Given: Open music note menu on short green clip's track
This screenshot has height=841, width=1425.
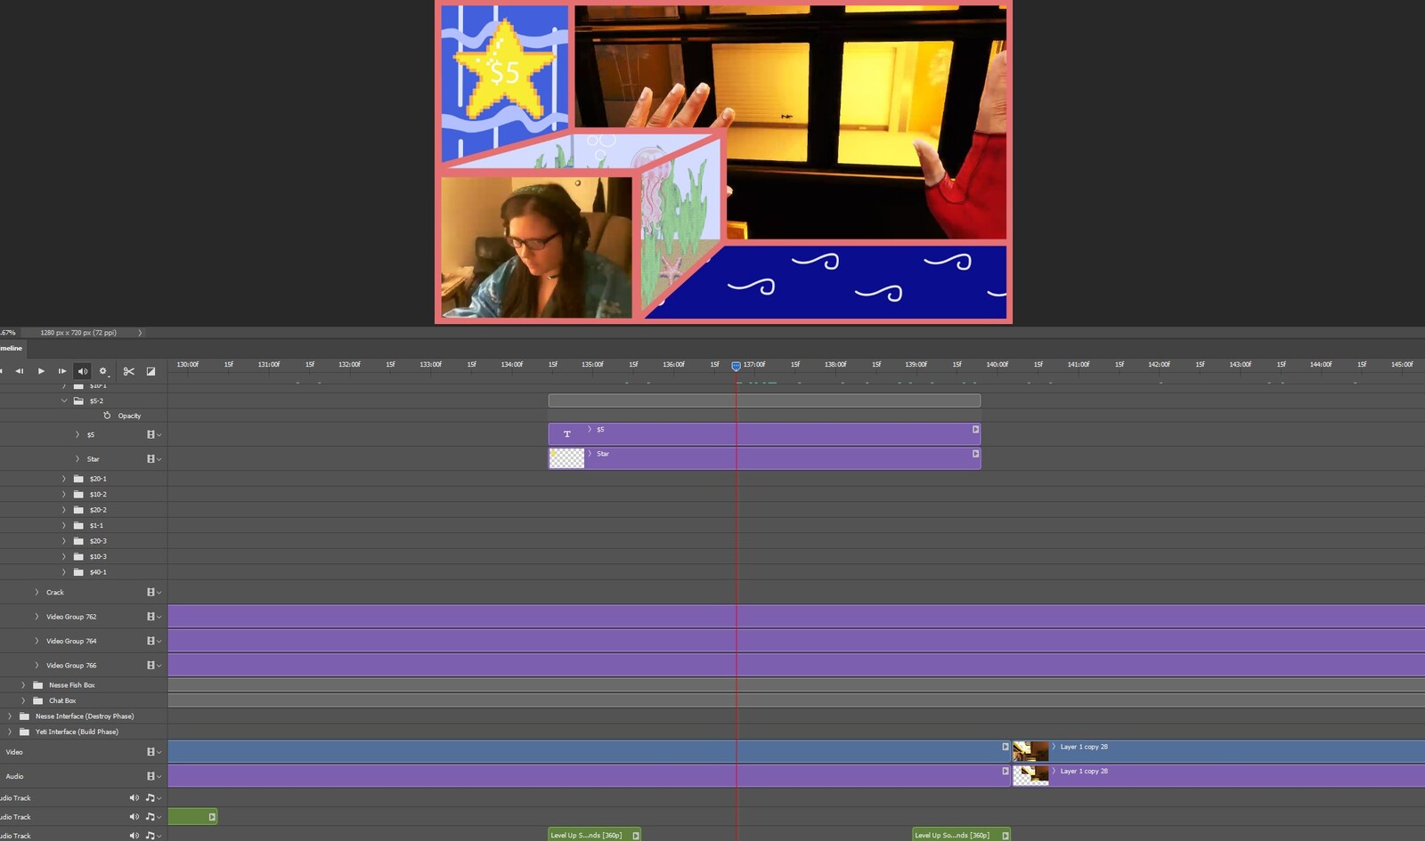Looking at the screenshot, I should (152, 816).
